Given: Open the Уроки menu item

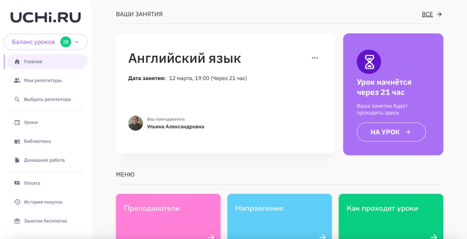Looking at the screenshot, I should coord(31,123).
